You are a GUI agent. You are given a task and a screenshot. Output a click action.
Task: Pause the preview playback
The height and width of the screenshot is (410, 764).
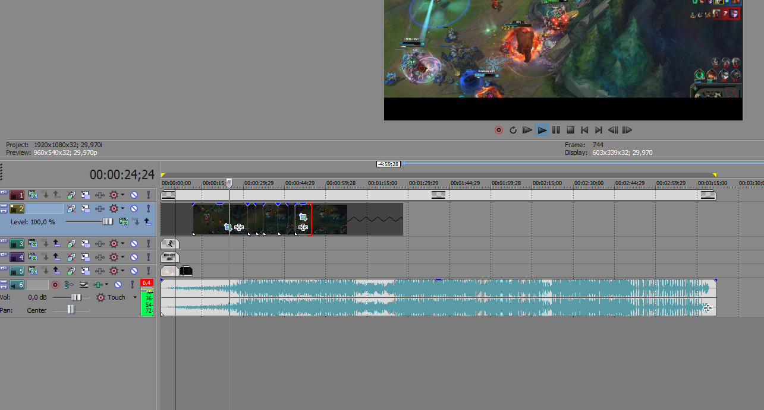(556, 130)
